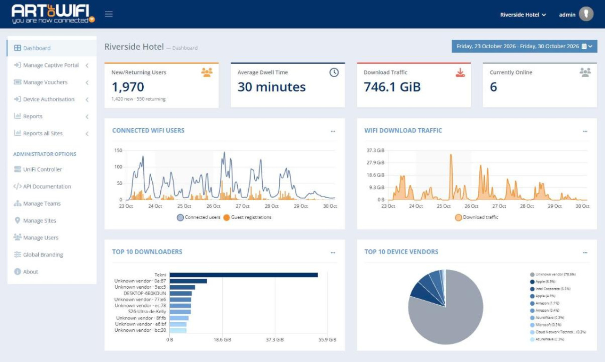Open the Connected WiFi Users options menu

pyautogui.click(x=333, y=131)
